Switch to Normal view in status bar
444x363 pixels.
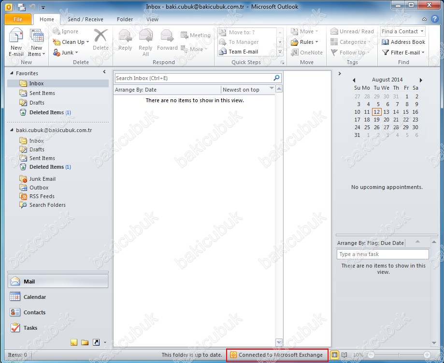(x=335, y=355)
